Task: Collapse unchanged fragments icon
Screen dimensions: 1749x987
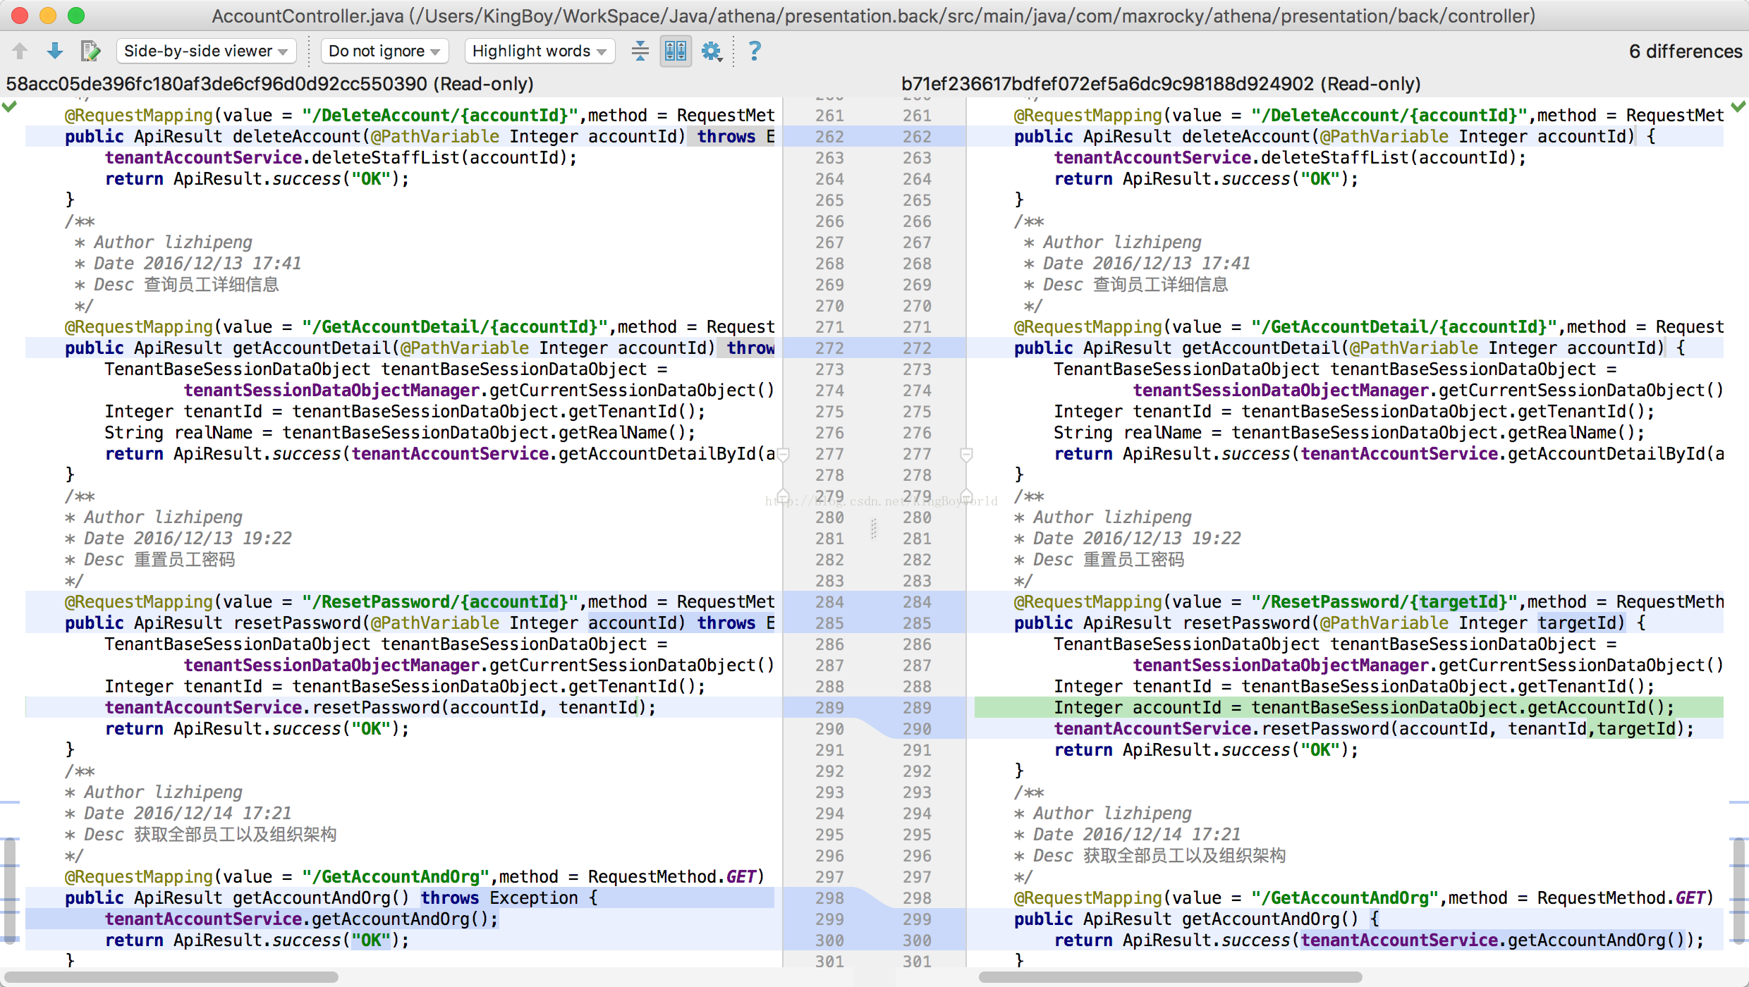Action: (640, 51)
